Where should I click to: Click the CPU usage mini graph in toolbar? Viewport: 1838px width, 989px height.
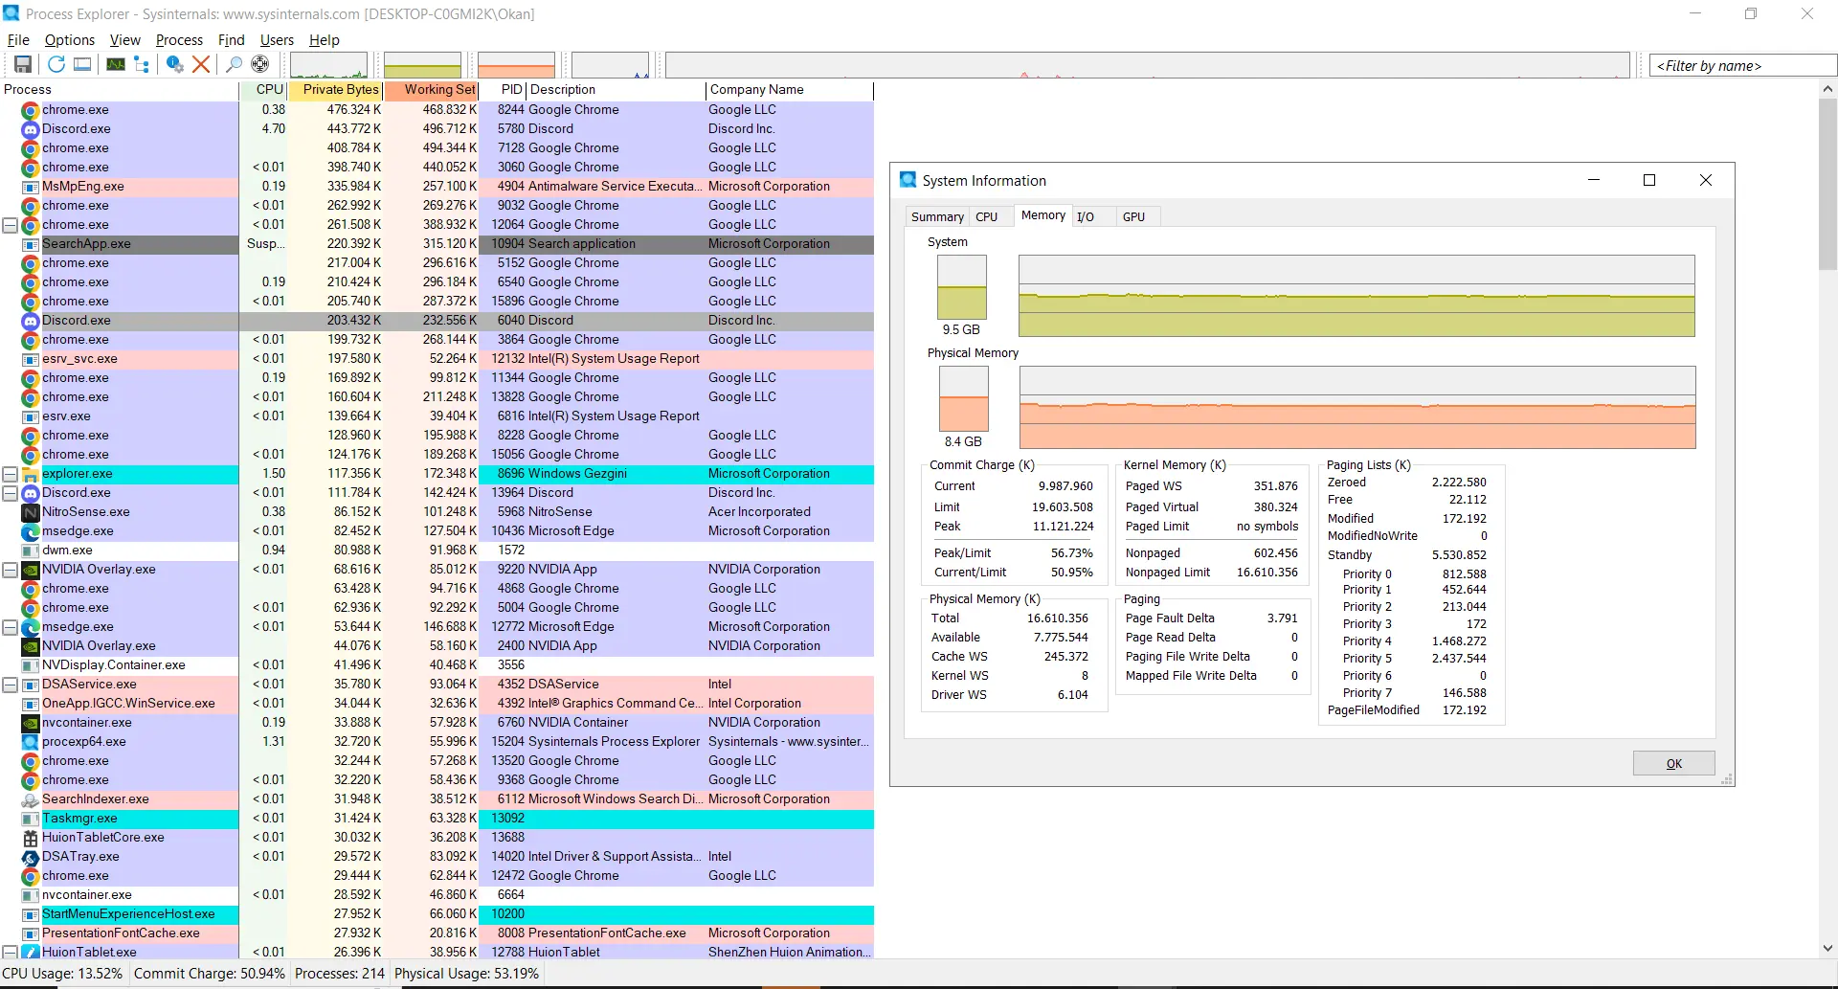pyautogui.click(x=328, y=65)
